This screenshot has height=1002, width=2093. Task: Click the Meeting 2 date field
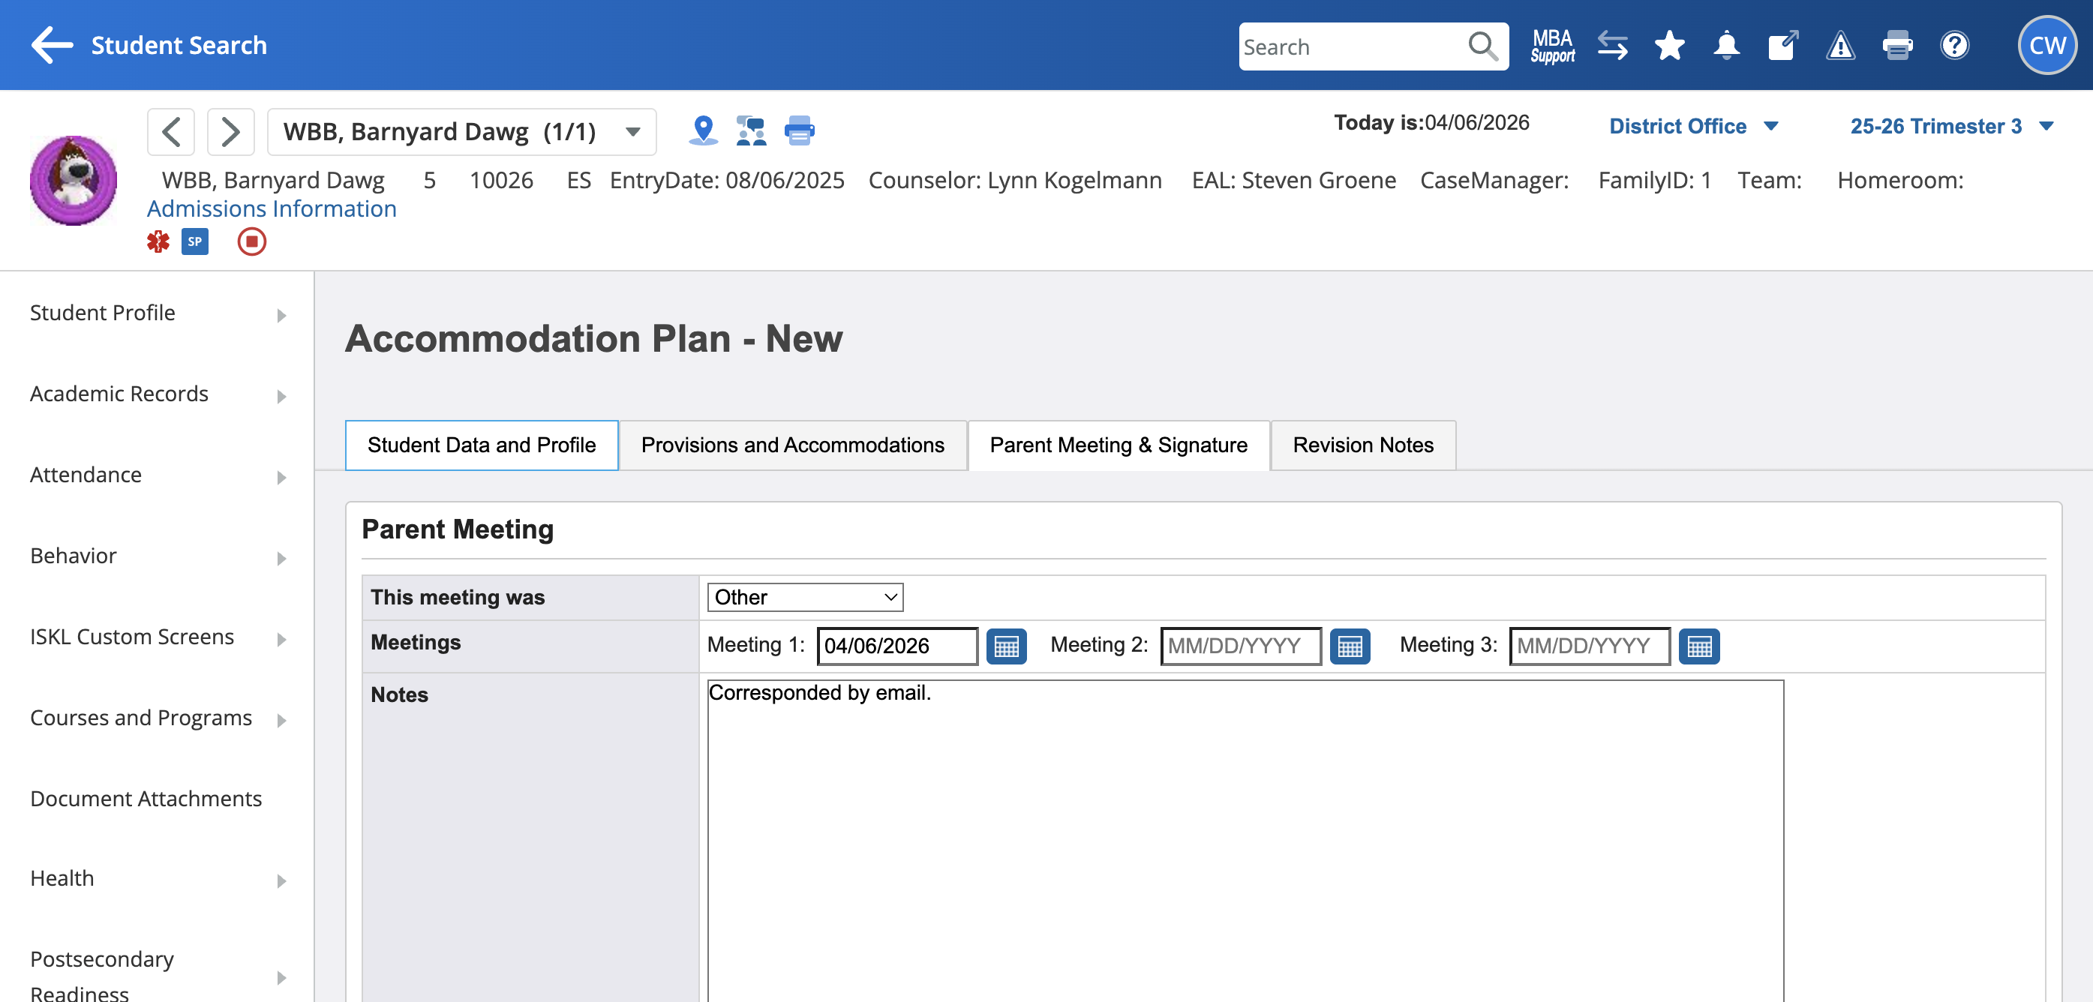(x=1240, y=646)
